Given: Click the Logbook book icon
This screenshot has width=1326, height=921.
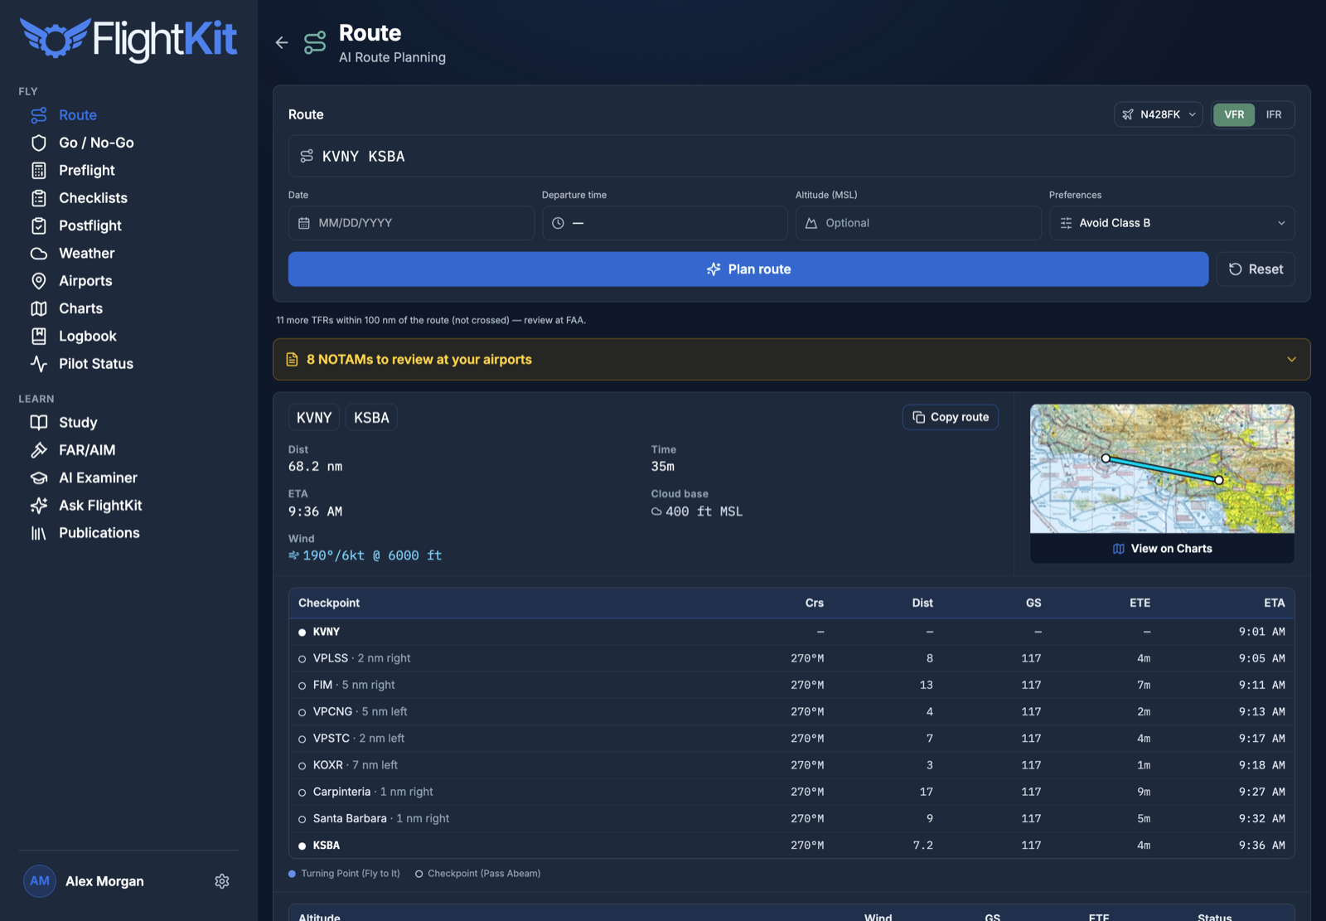Looking at the screenshot, I should (39, 337).
